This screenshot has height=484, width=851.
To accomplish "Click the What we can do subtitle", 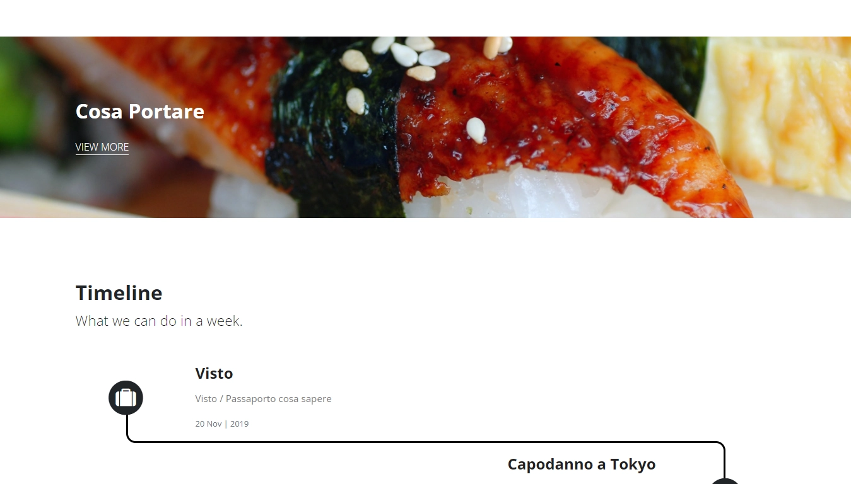I will pos(159,321).
